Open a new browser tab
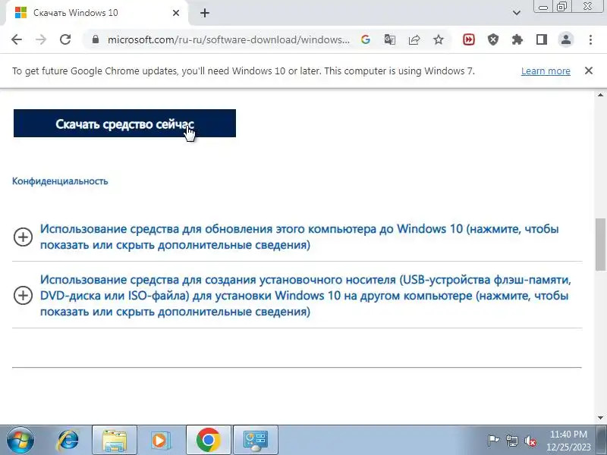 [x=205, y=13]
